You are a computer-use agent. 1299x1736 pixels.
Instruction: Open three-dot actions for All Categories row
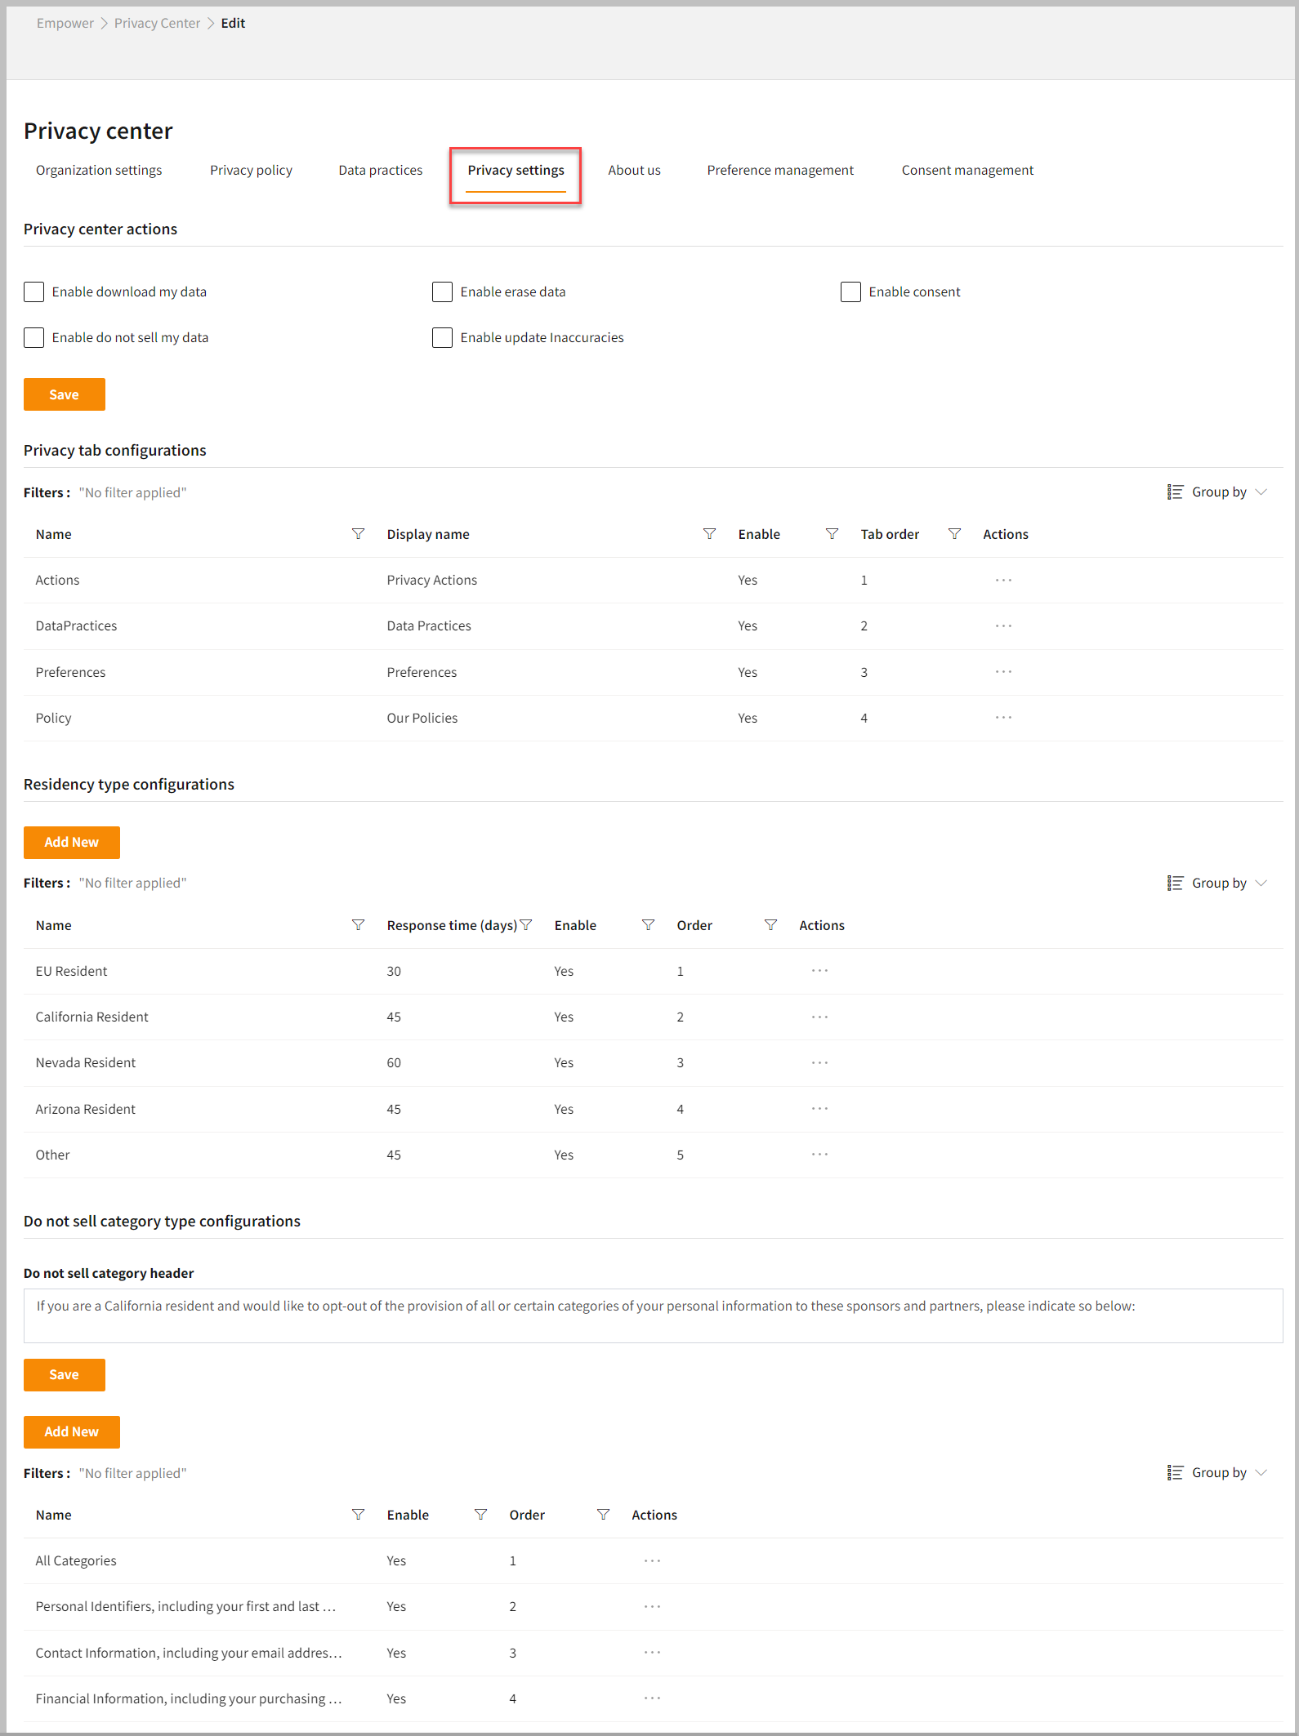(x=652, y=1561)
